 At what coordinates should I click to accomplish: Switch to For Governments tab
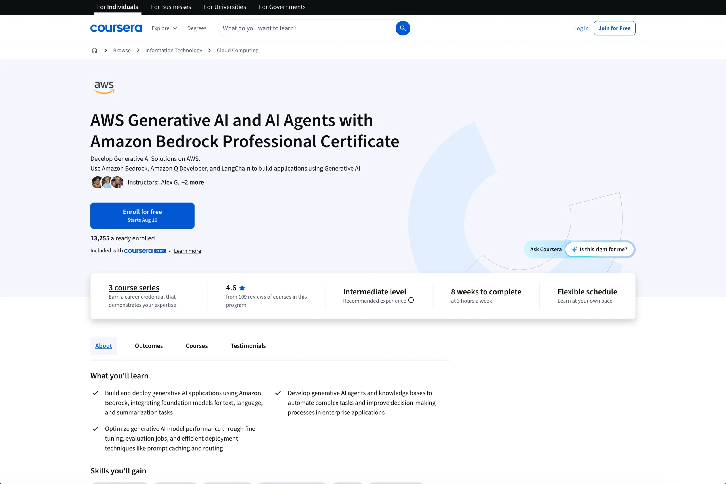(x=282, y=7)
